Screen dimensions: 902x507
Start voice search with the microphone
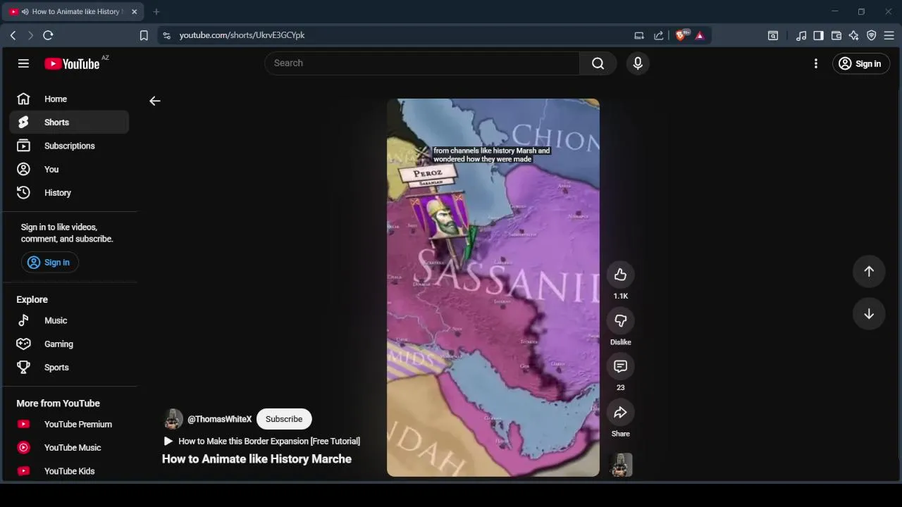click(638, 63)
